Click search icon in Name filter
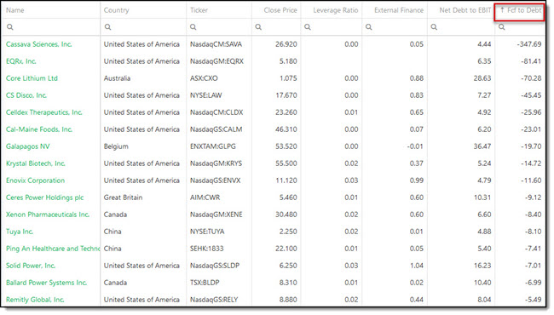The image size is (554, 315). 10,27
